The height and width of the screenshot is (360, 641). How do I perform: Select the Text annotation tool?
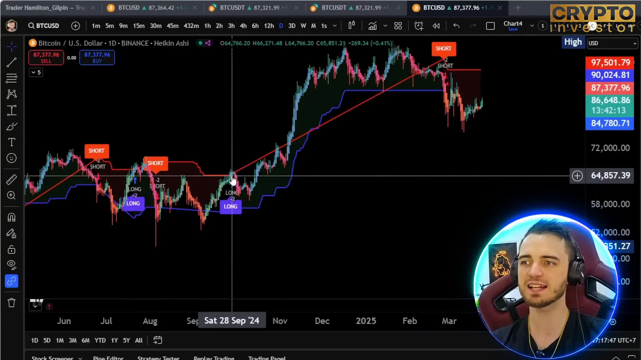(x=12, y=142)
